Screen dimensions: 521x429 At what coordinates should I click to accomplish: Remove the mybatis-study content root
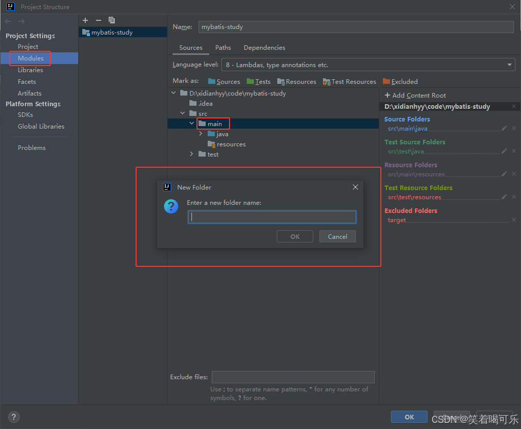coord(514,106)
